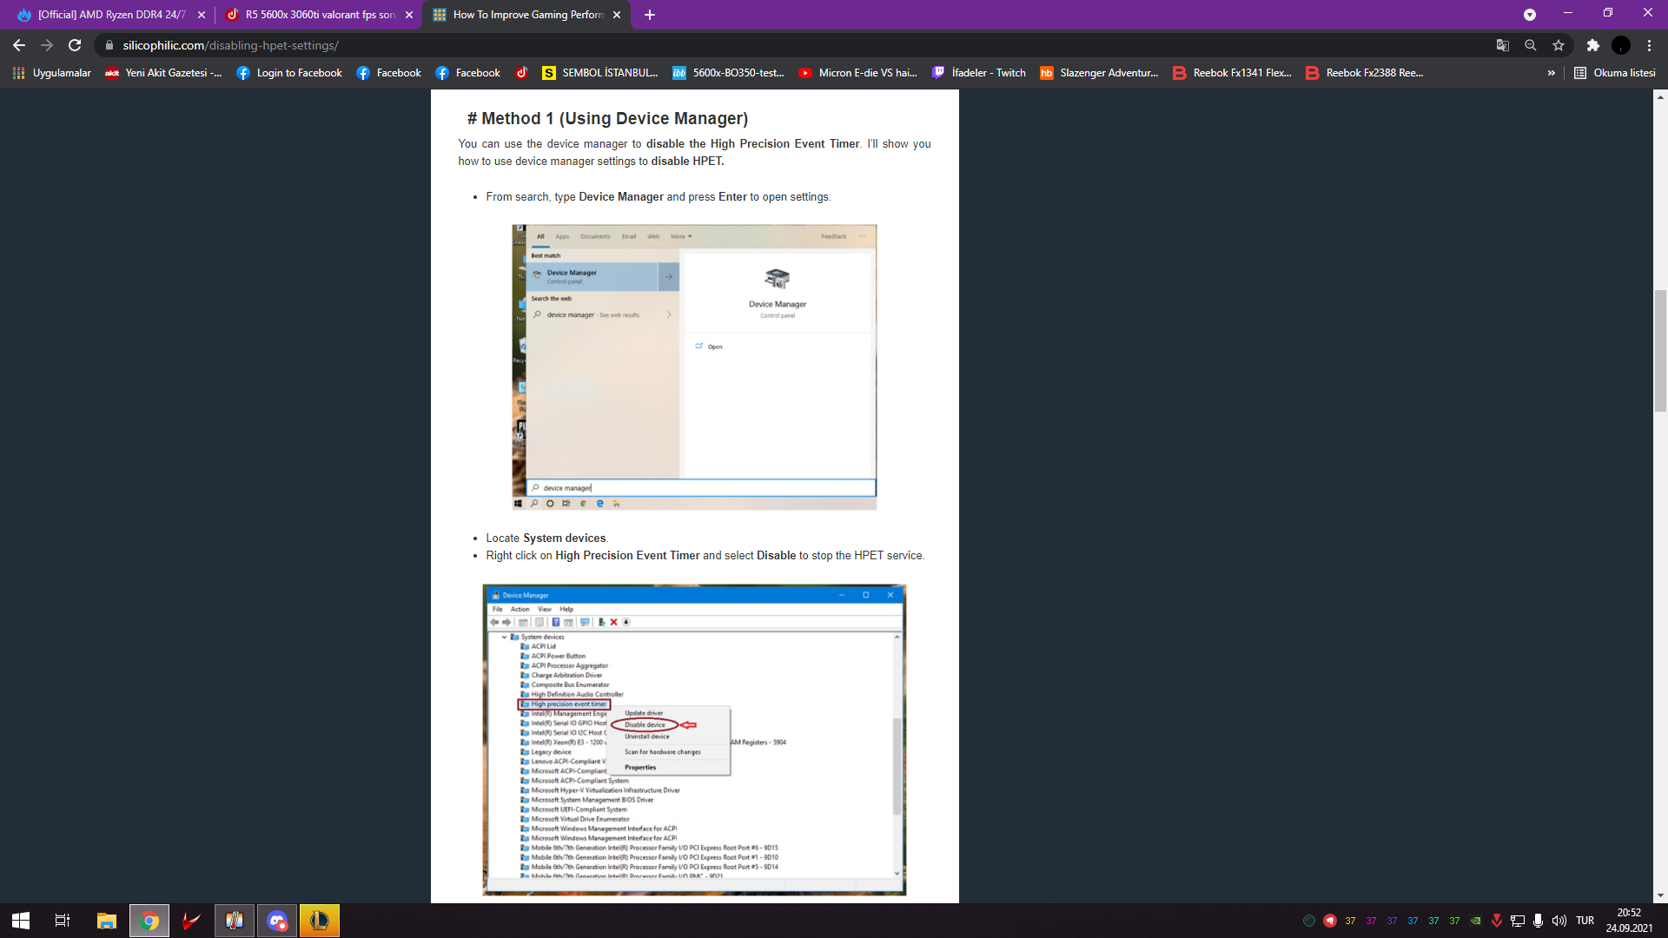The width and height of the screenshot is (1668, 938).
Task: Open the Chrome extensions puzzle icon
Action: click(x=1592, y=45)
